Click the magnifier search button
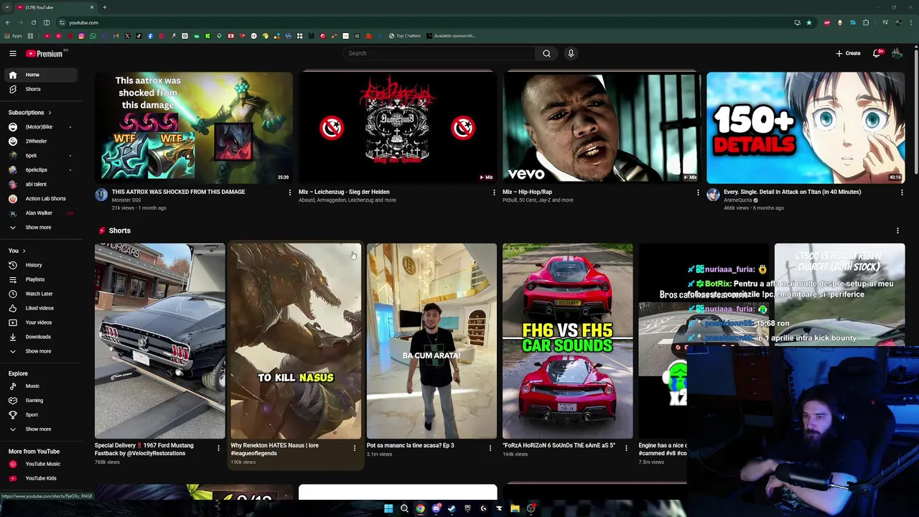 546,53
